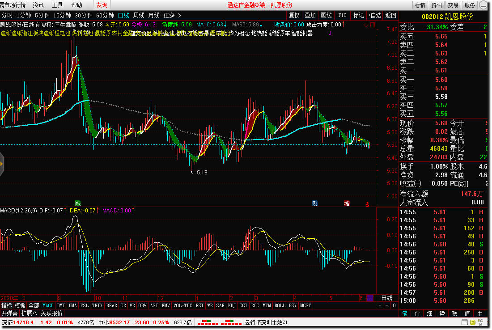Select the RSI indicator
The height and width of the screenshot is (330, 492).
(x=199, y=305)
